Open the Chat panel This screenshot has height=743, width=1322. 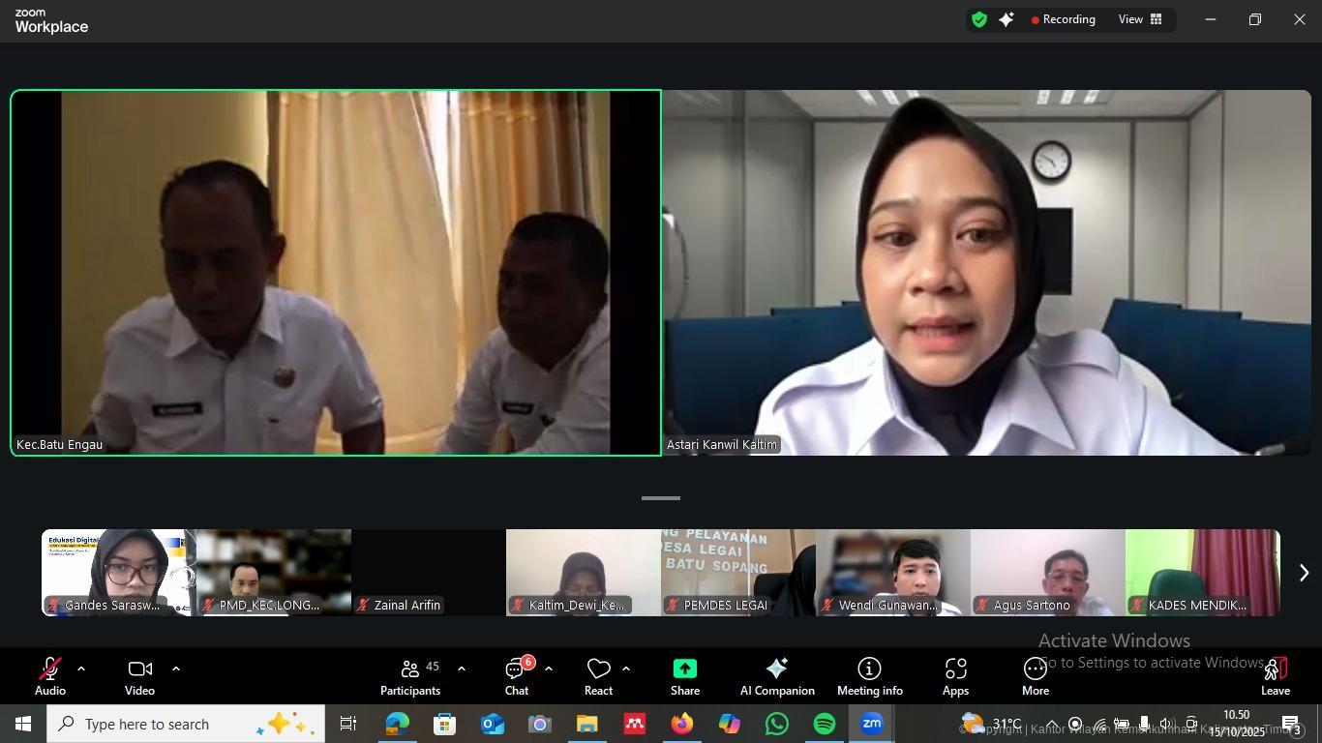517,676
